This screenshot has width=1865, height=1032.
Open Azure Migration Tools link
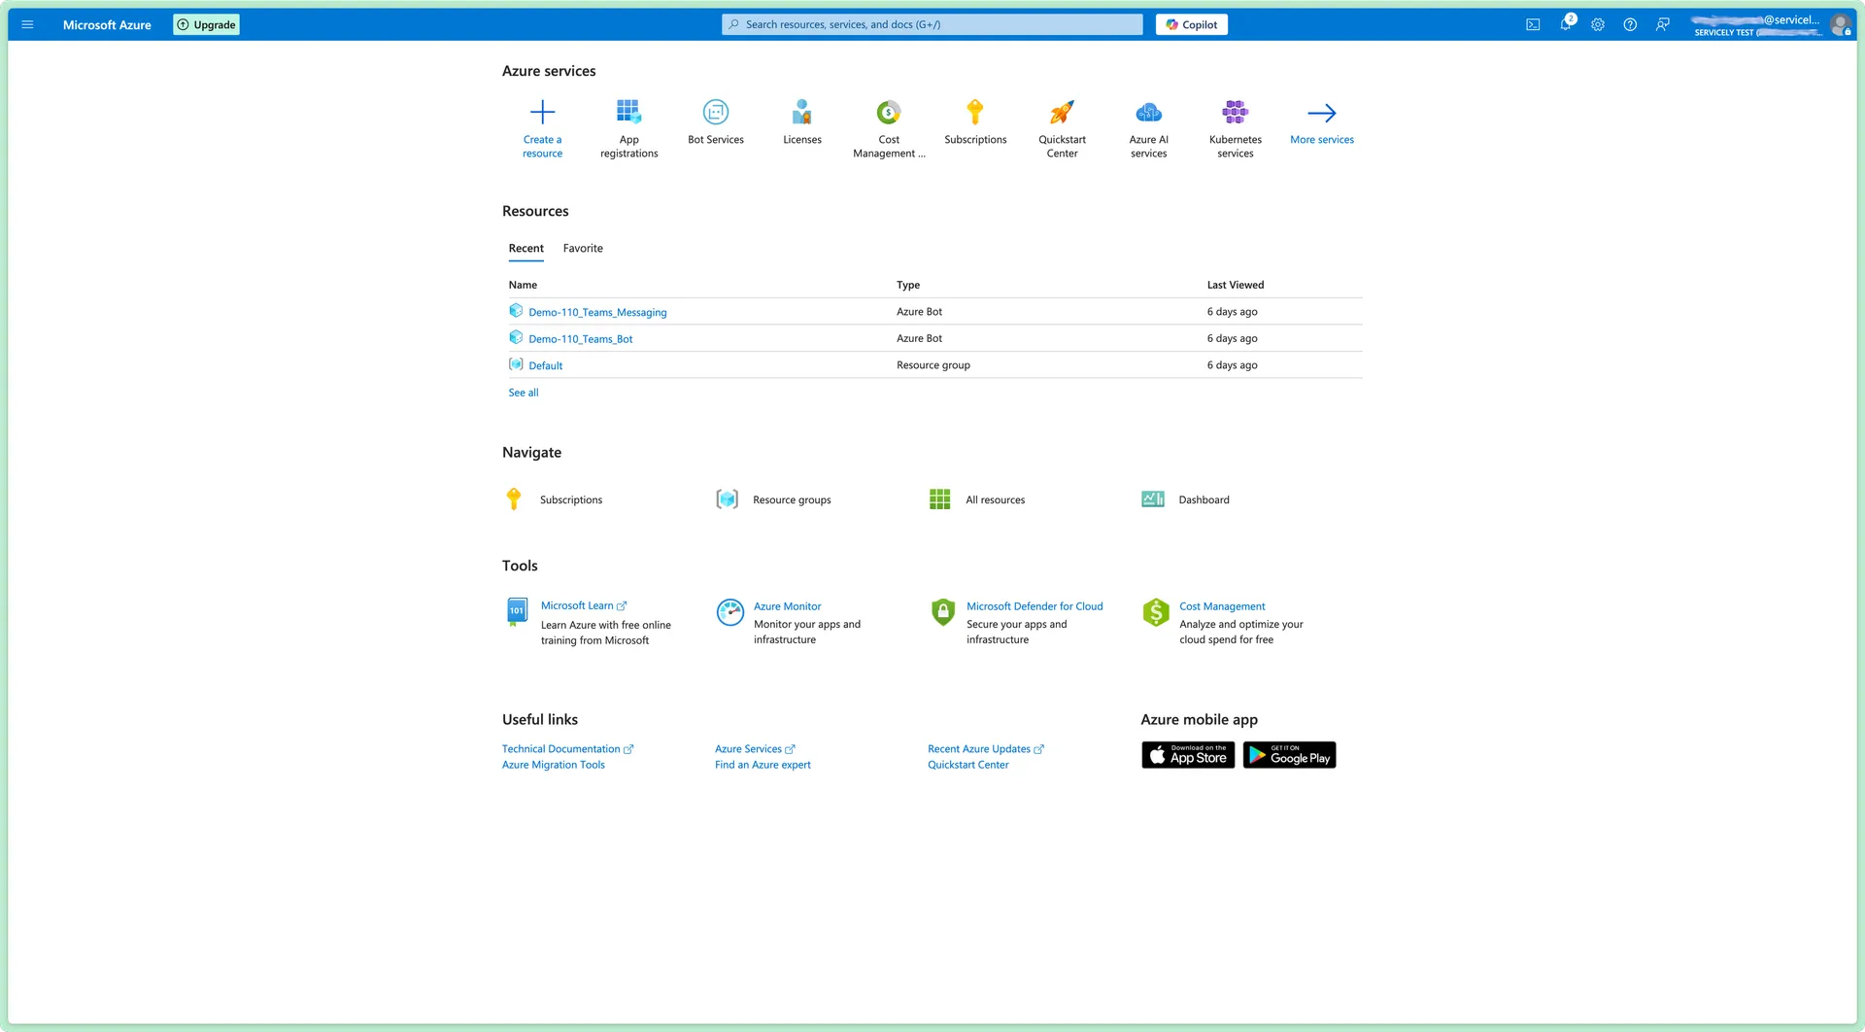point(553,765)
